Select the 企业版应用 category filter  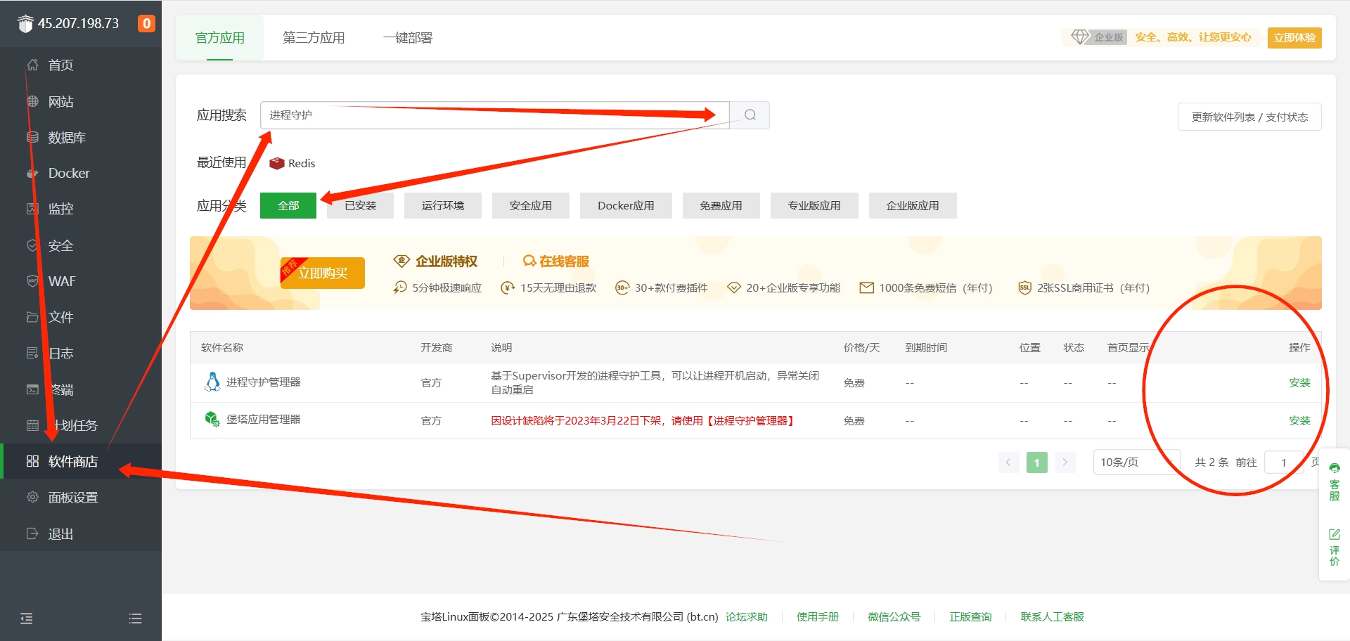pos(913,205)
